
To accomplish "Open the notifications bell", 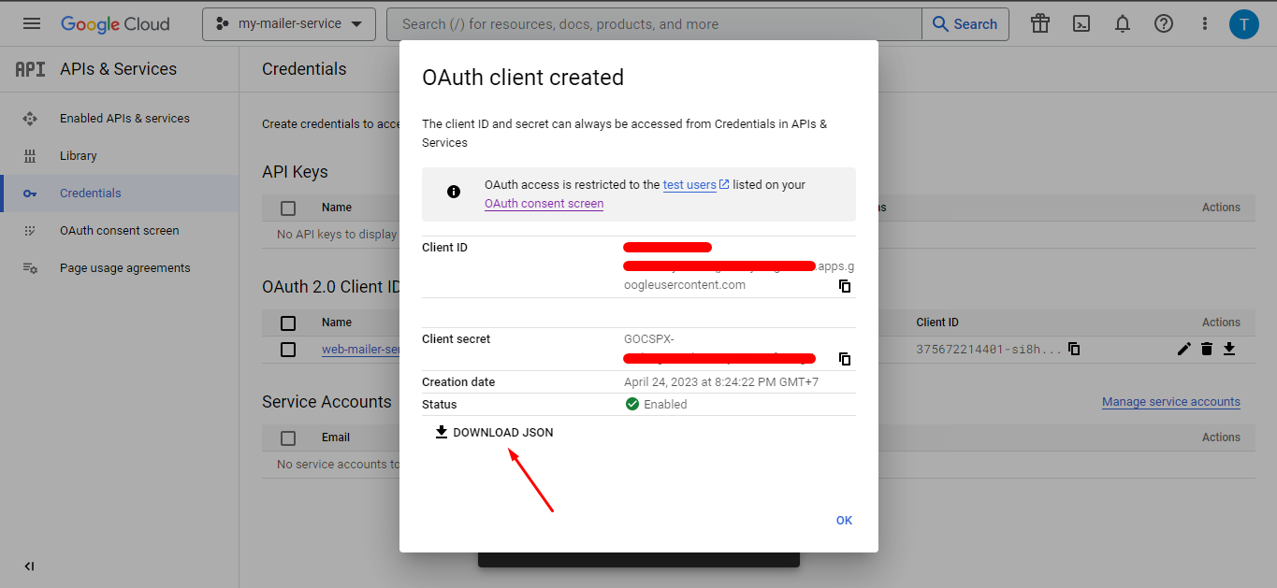I will 1122,23.
